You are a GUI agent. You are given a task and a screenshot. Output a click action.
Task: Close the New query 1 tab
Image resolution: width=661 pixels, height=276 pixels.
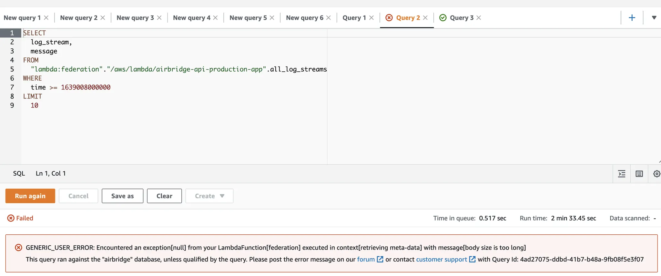(46, 18)
